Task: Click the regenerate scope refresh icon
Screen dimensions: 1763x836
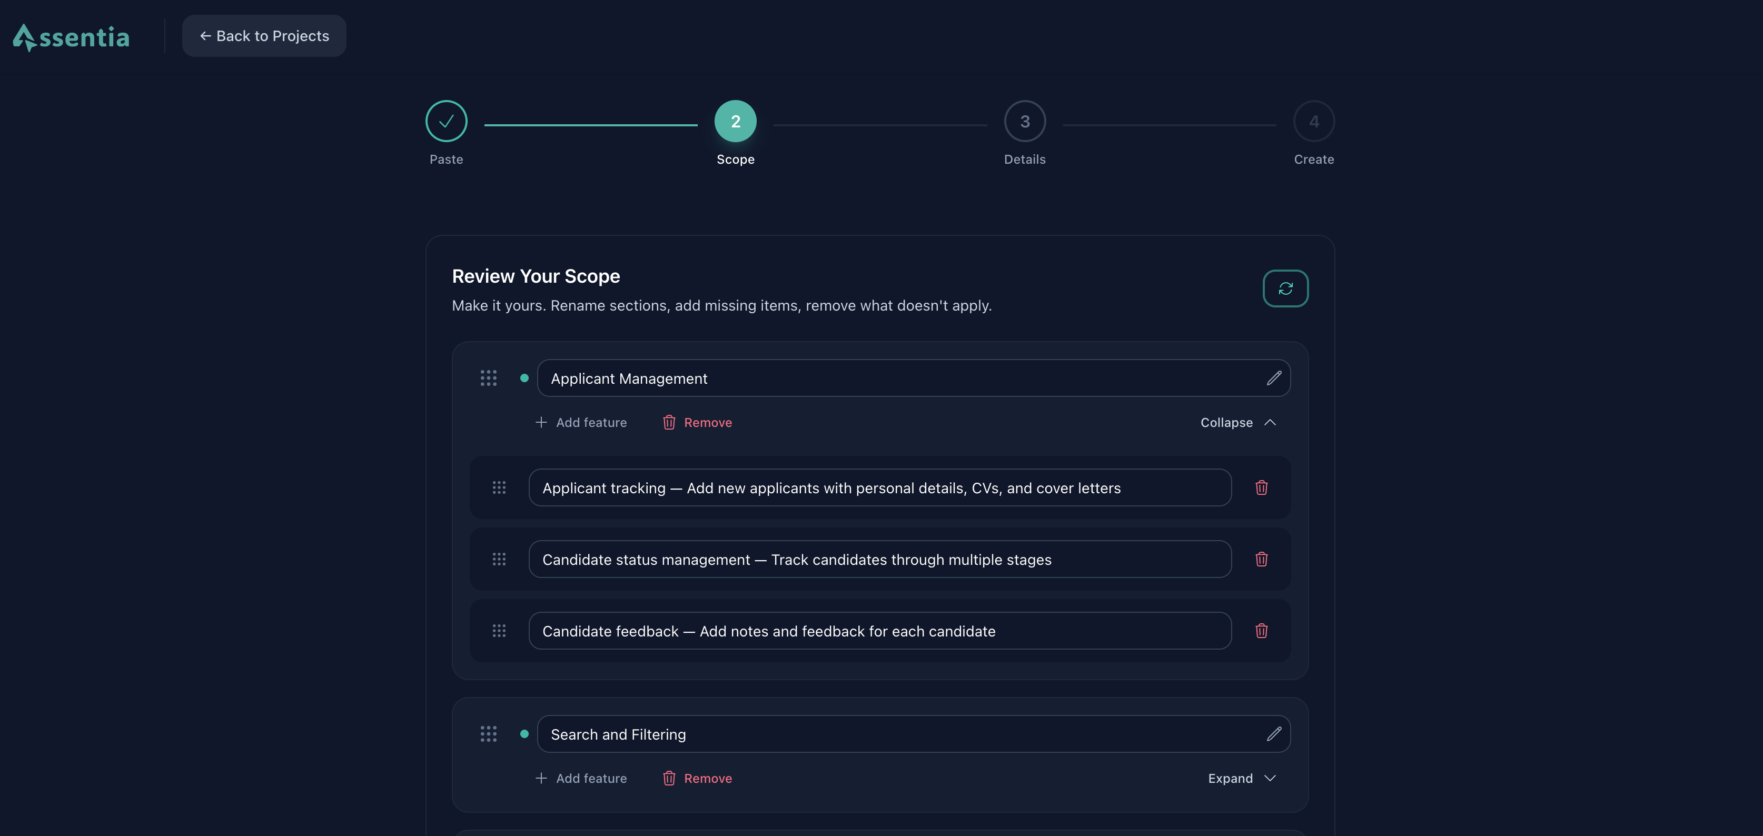Action: tap(1285, 288)
